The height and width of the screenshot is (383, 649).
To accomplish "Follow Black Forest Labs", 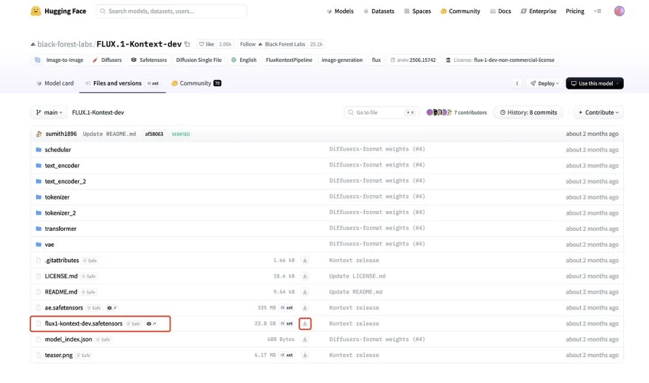I will [272, 44].
